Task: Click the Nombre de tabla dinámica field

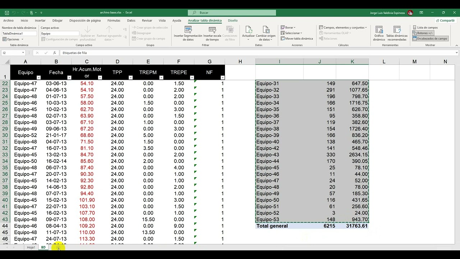Action: click(x=19, y=33)
